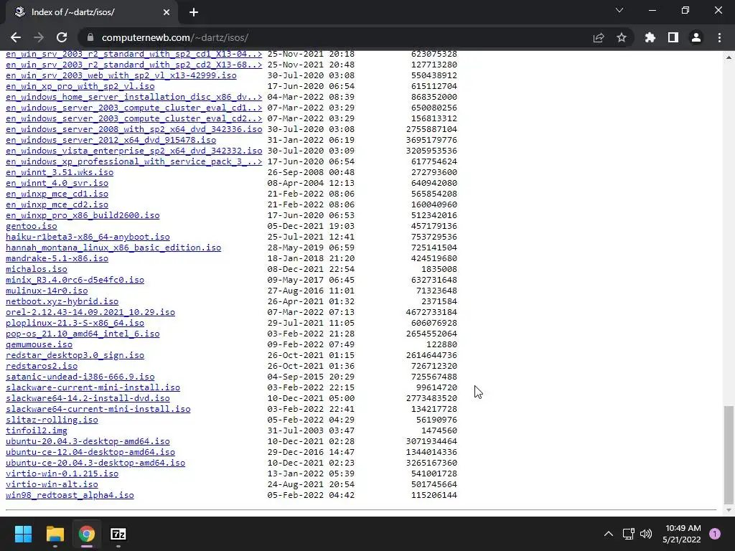Bookmark this page with star

622,37
